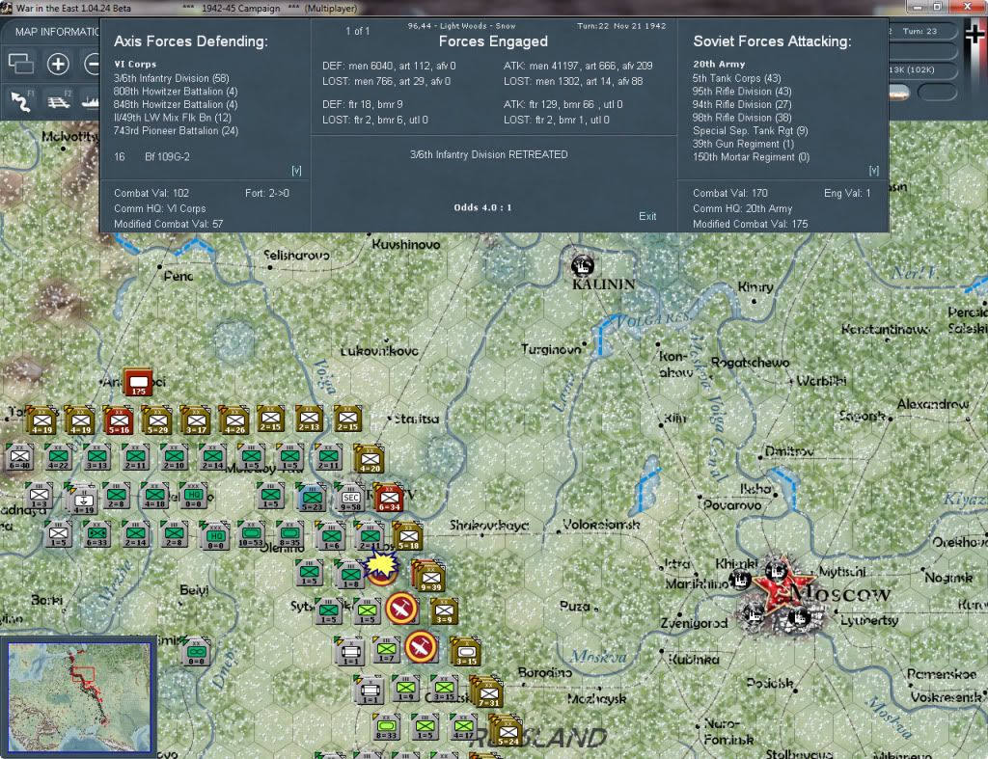Activate the F1 move mode arrow icon

tap(21, 100)
